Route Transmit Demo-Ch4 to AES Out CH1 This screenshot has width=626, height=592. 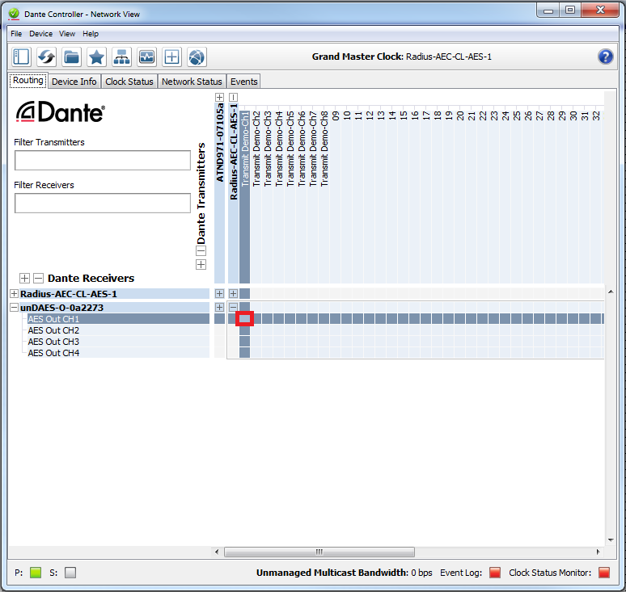[x=279, y=319]
